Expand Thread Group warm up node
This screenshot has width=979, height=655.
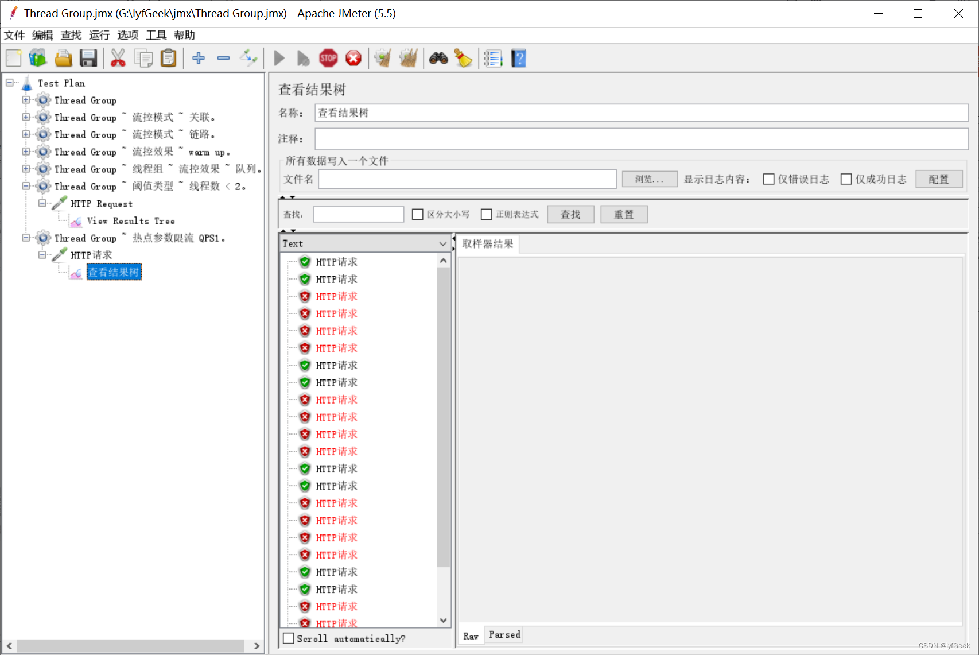(26, 152)
